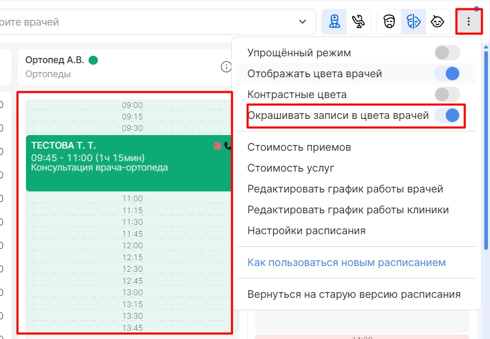This screenshot has width=490, height=339.
Task: Select the 09:15 time slot
Action: coord(132,116)
